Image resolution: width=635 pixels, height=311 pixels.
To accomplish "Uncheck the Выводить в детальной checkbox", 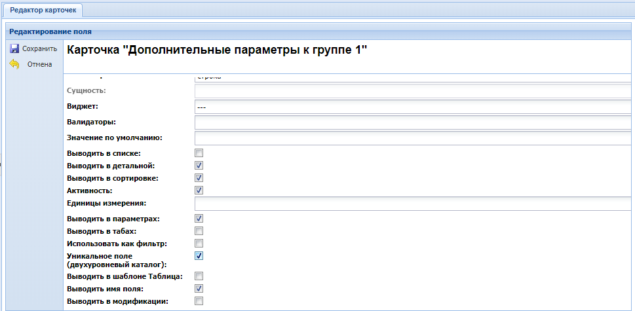I will click(199, 166).
